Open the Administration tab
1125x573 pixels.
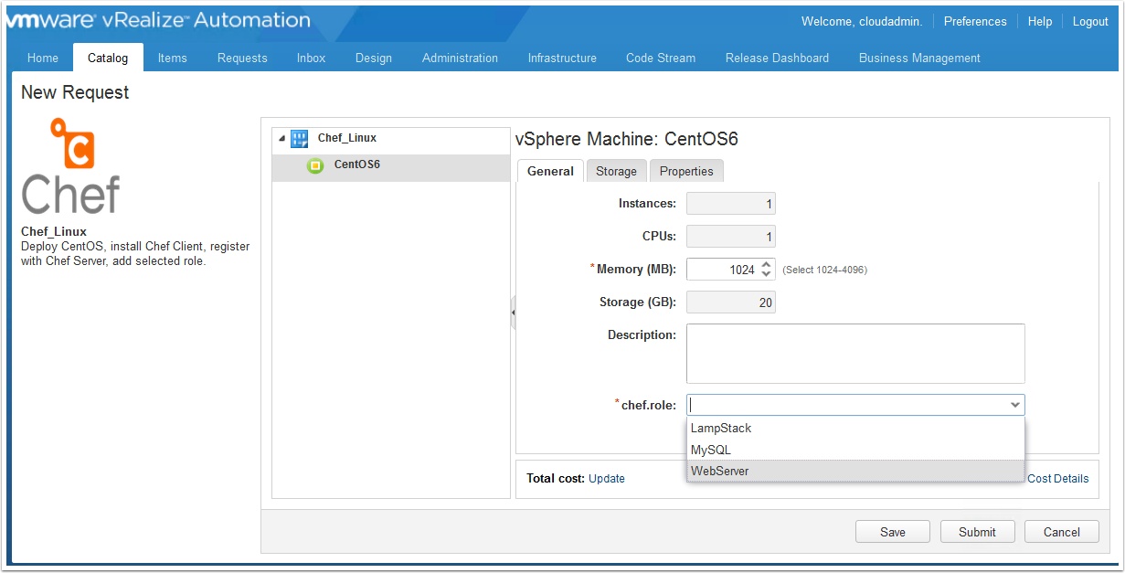[460, 58]
